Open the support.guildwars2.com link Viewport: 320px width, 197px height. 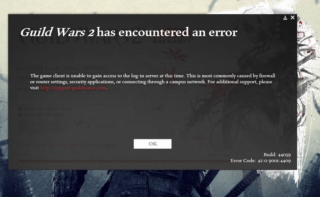[73, 88]
